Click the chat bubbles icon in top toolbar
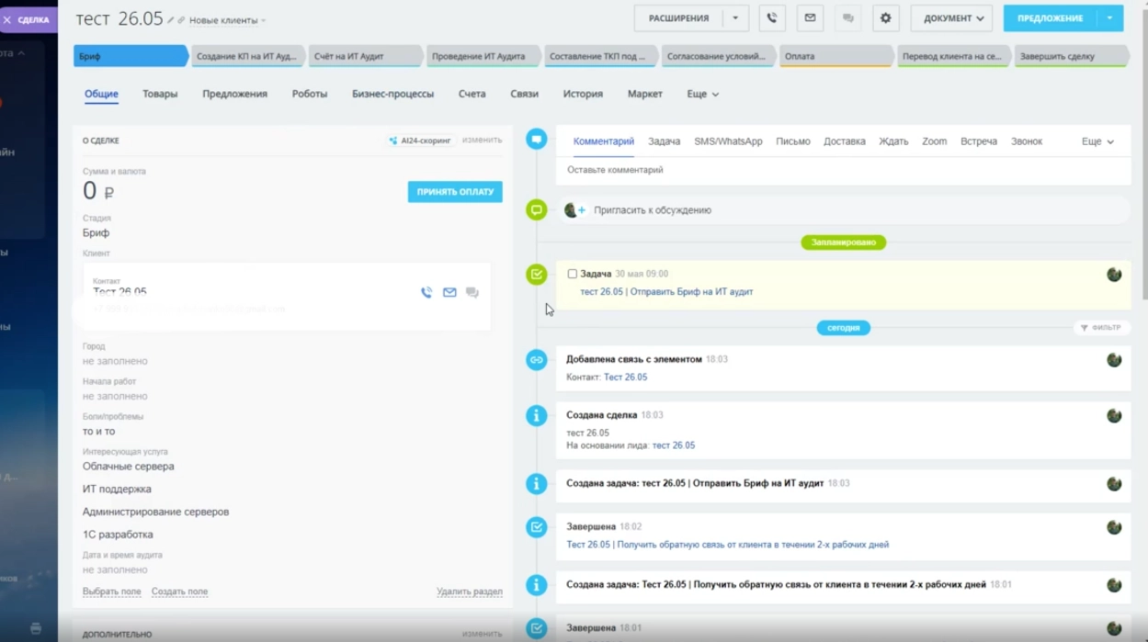The height and width of the screenshot is (642, 1148). tap(847, 18)
